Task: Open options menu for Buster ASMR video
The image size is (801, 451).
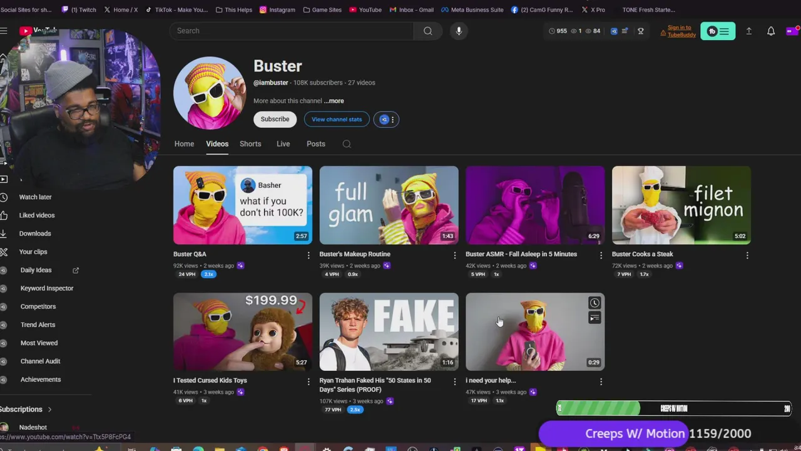Action: pyautogui.click(x=601, y=255)
